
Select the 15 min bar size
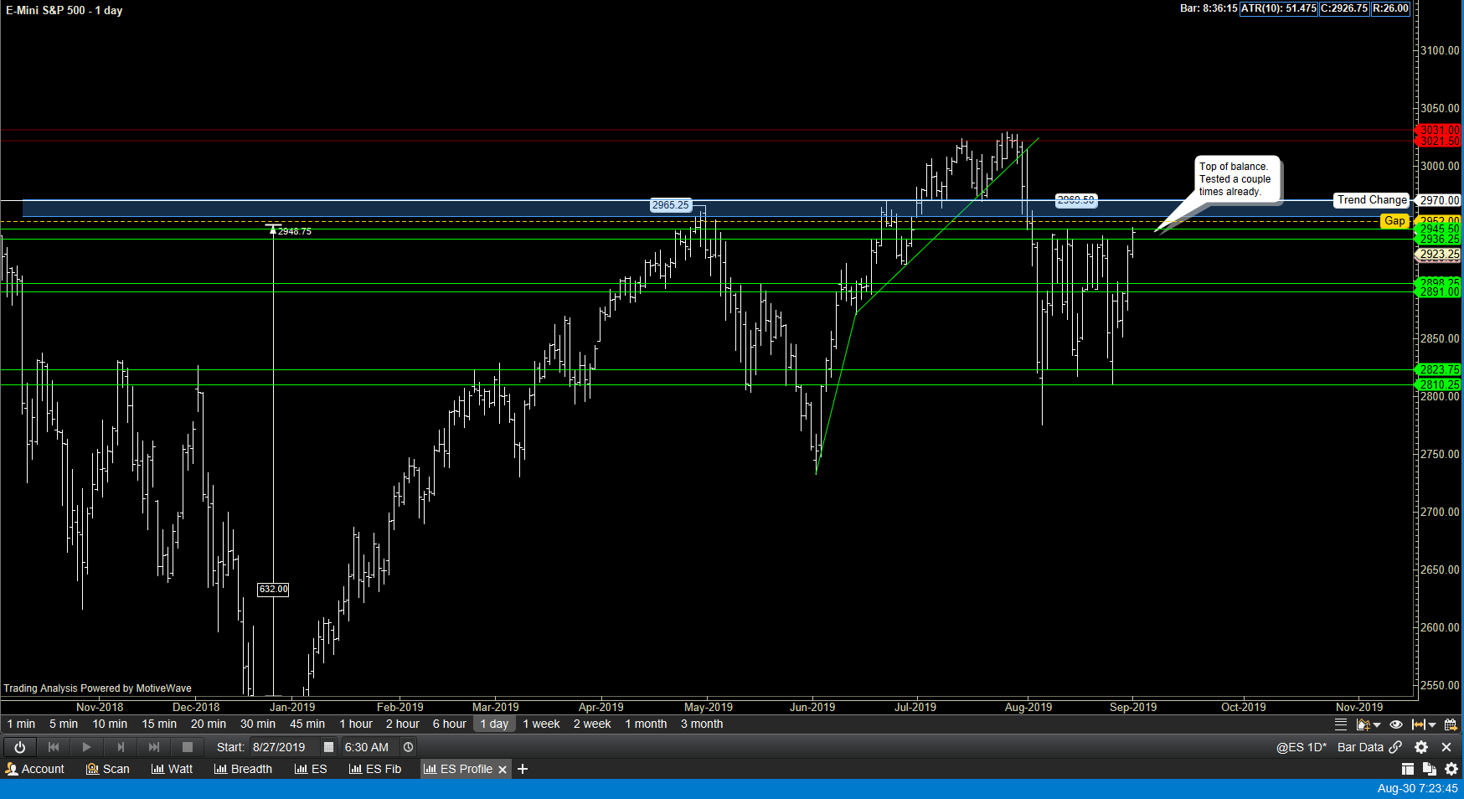[159, 724]
